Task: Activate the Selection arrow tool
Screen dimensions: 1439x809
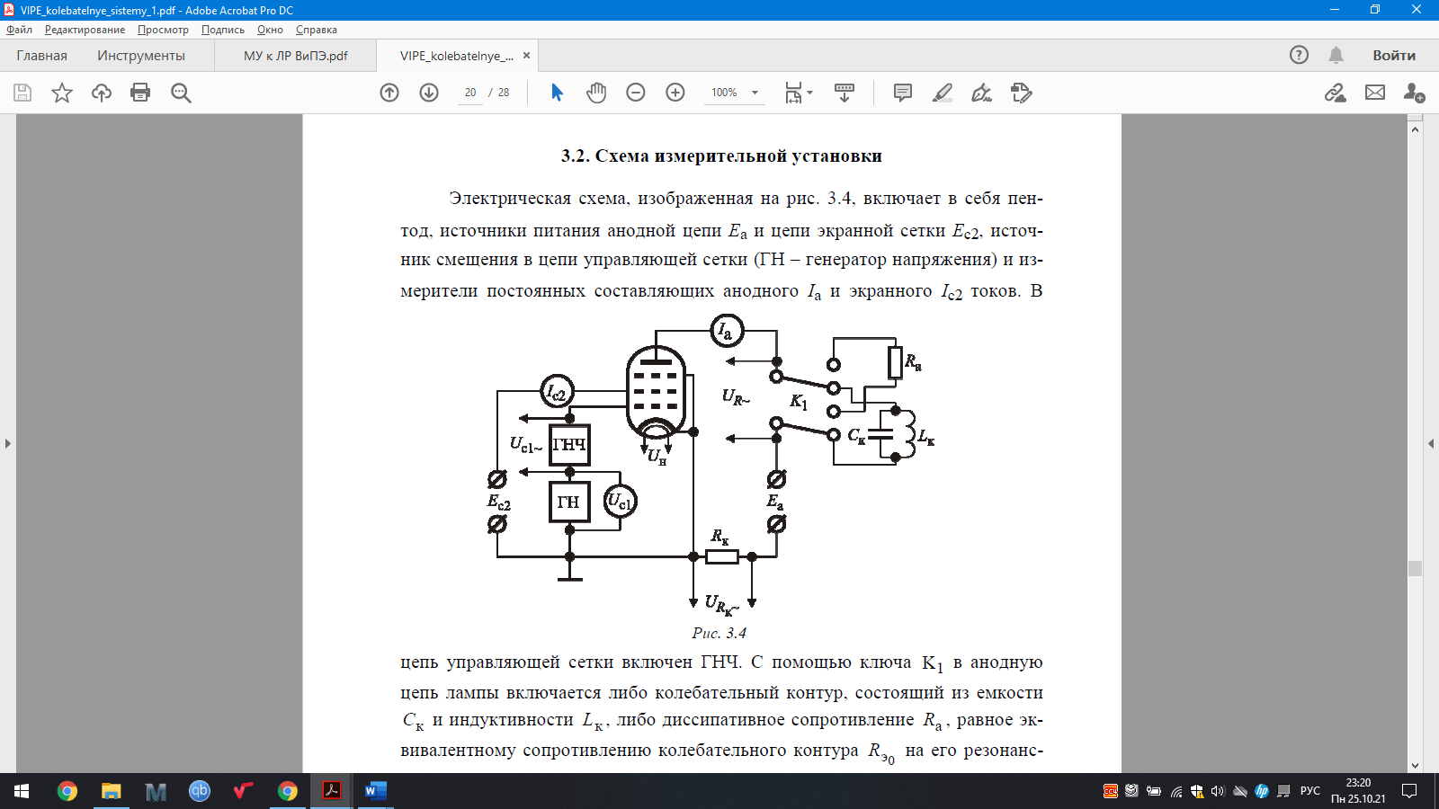Action: pyautogui.click(x=557, y=93)
